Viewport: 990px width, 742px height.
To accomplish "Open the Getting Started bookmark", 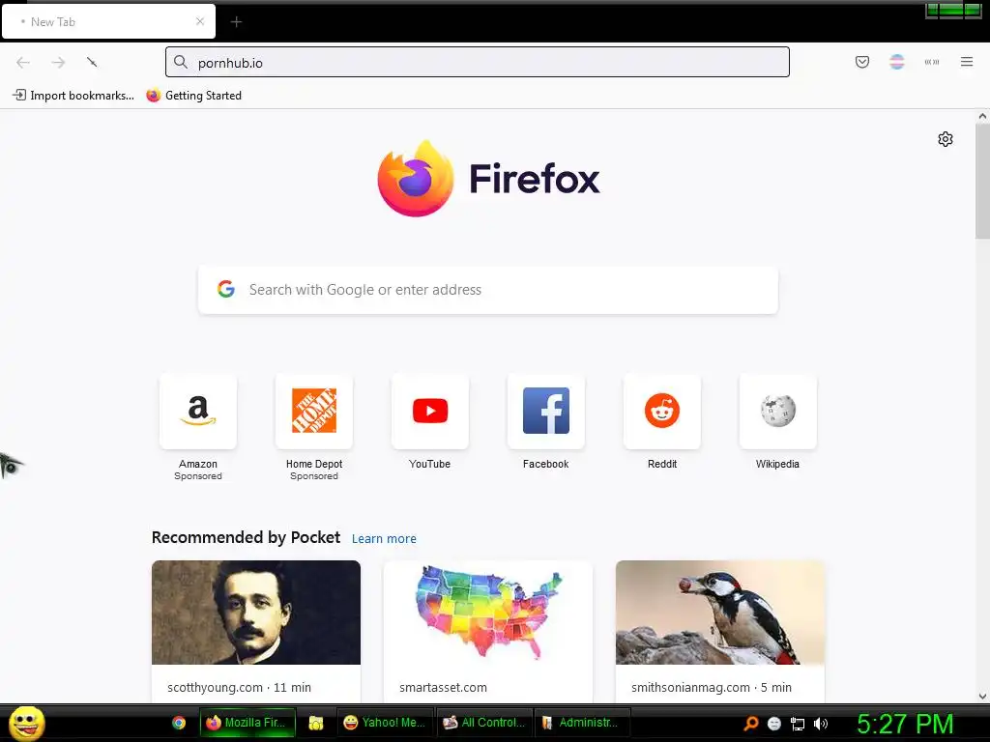I will click(193, 96).
